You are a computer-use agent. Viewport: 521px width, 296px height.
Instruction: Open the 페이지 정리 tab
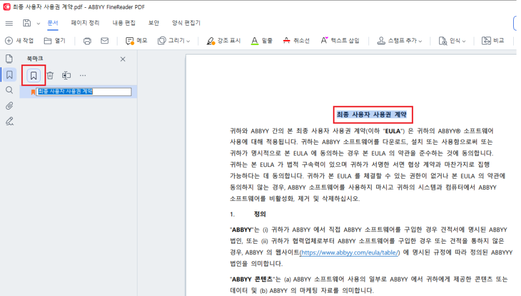coord(85,23)
